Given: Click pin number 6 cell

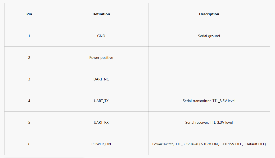Looking at the screenshot, I should (29, 144).
